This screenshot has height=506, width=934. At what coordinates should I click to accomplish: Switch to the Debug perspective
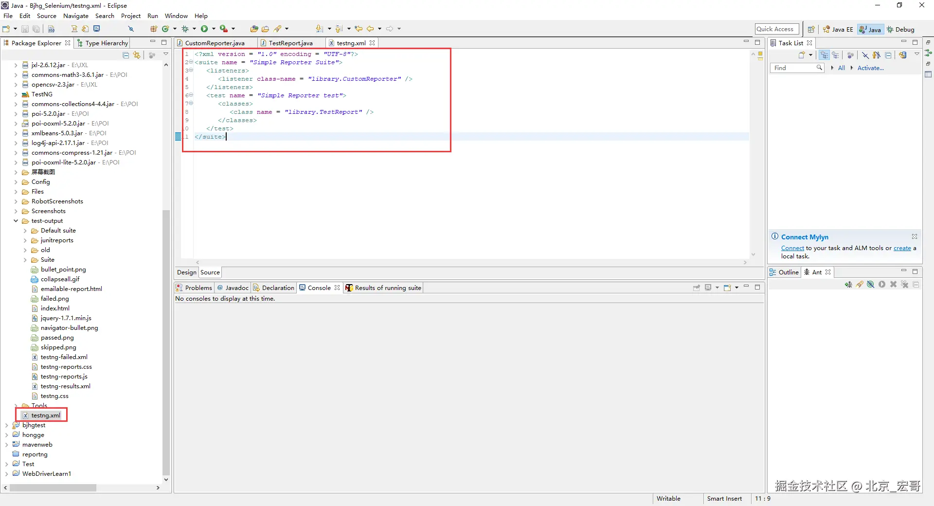coord(901,29)
